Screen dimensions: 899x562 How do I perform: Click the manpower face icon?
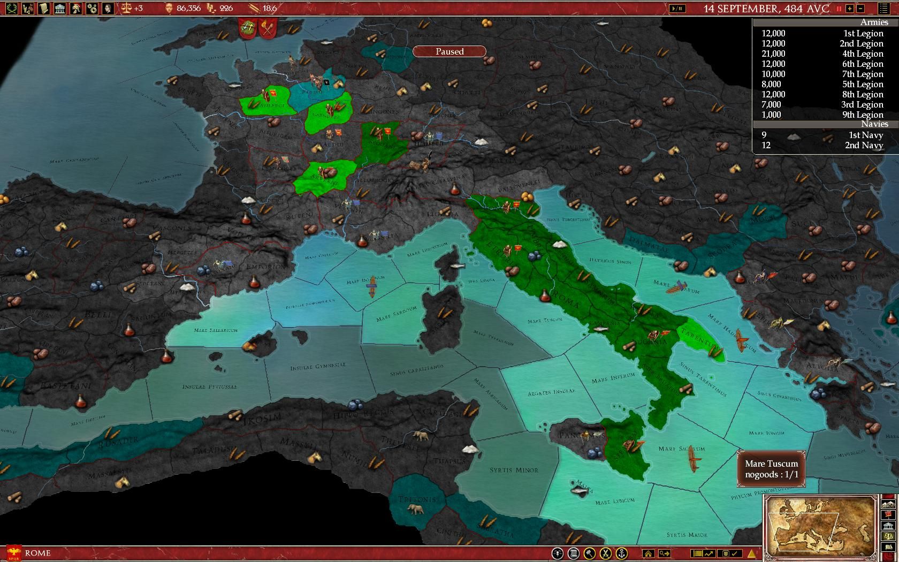(169, 8)
